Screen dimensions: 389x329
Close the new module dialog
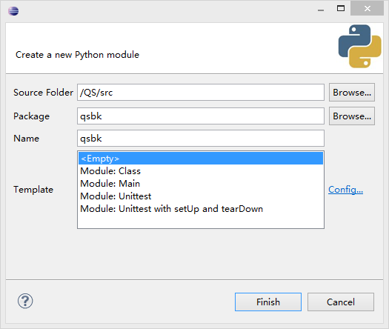tap(368, 9)
